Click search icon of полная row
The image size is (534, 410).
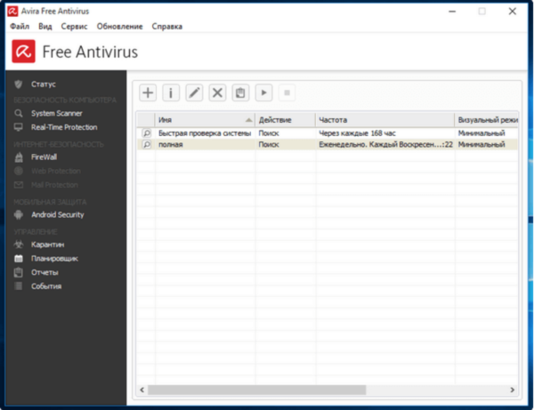point(147,144)
